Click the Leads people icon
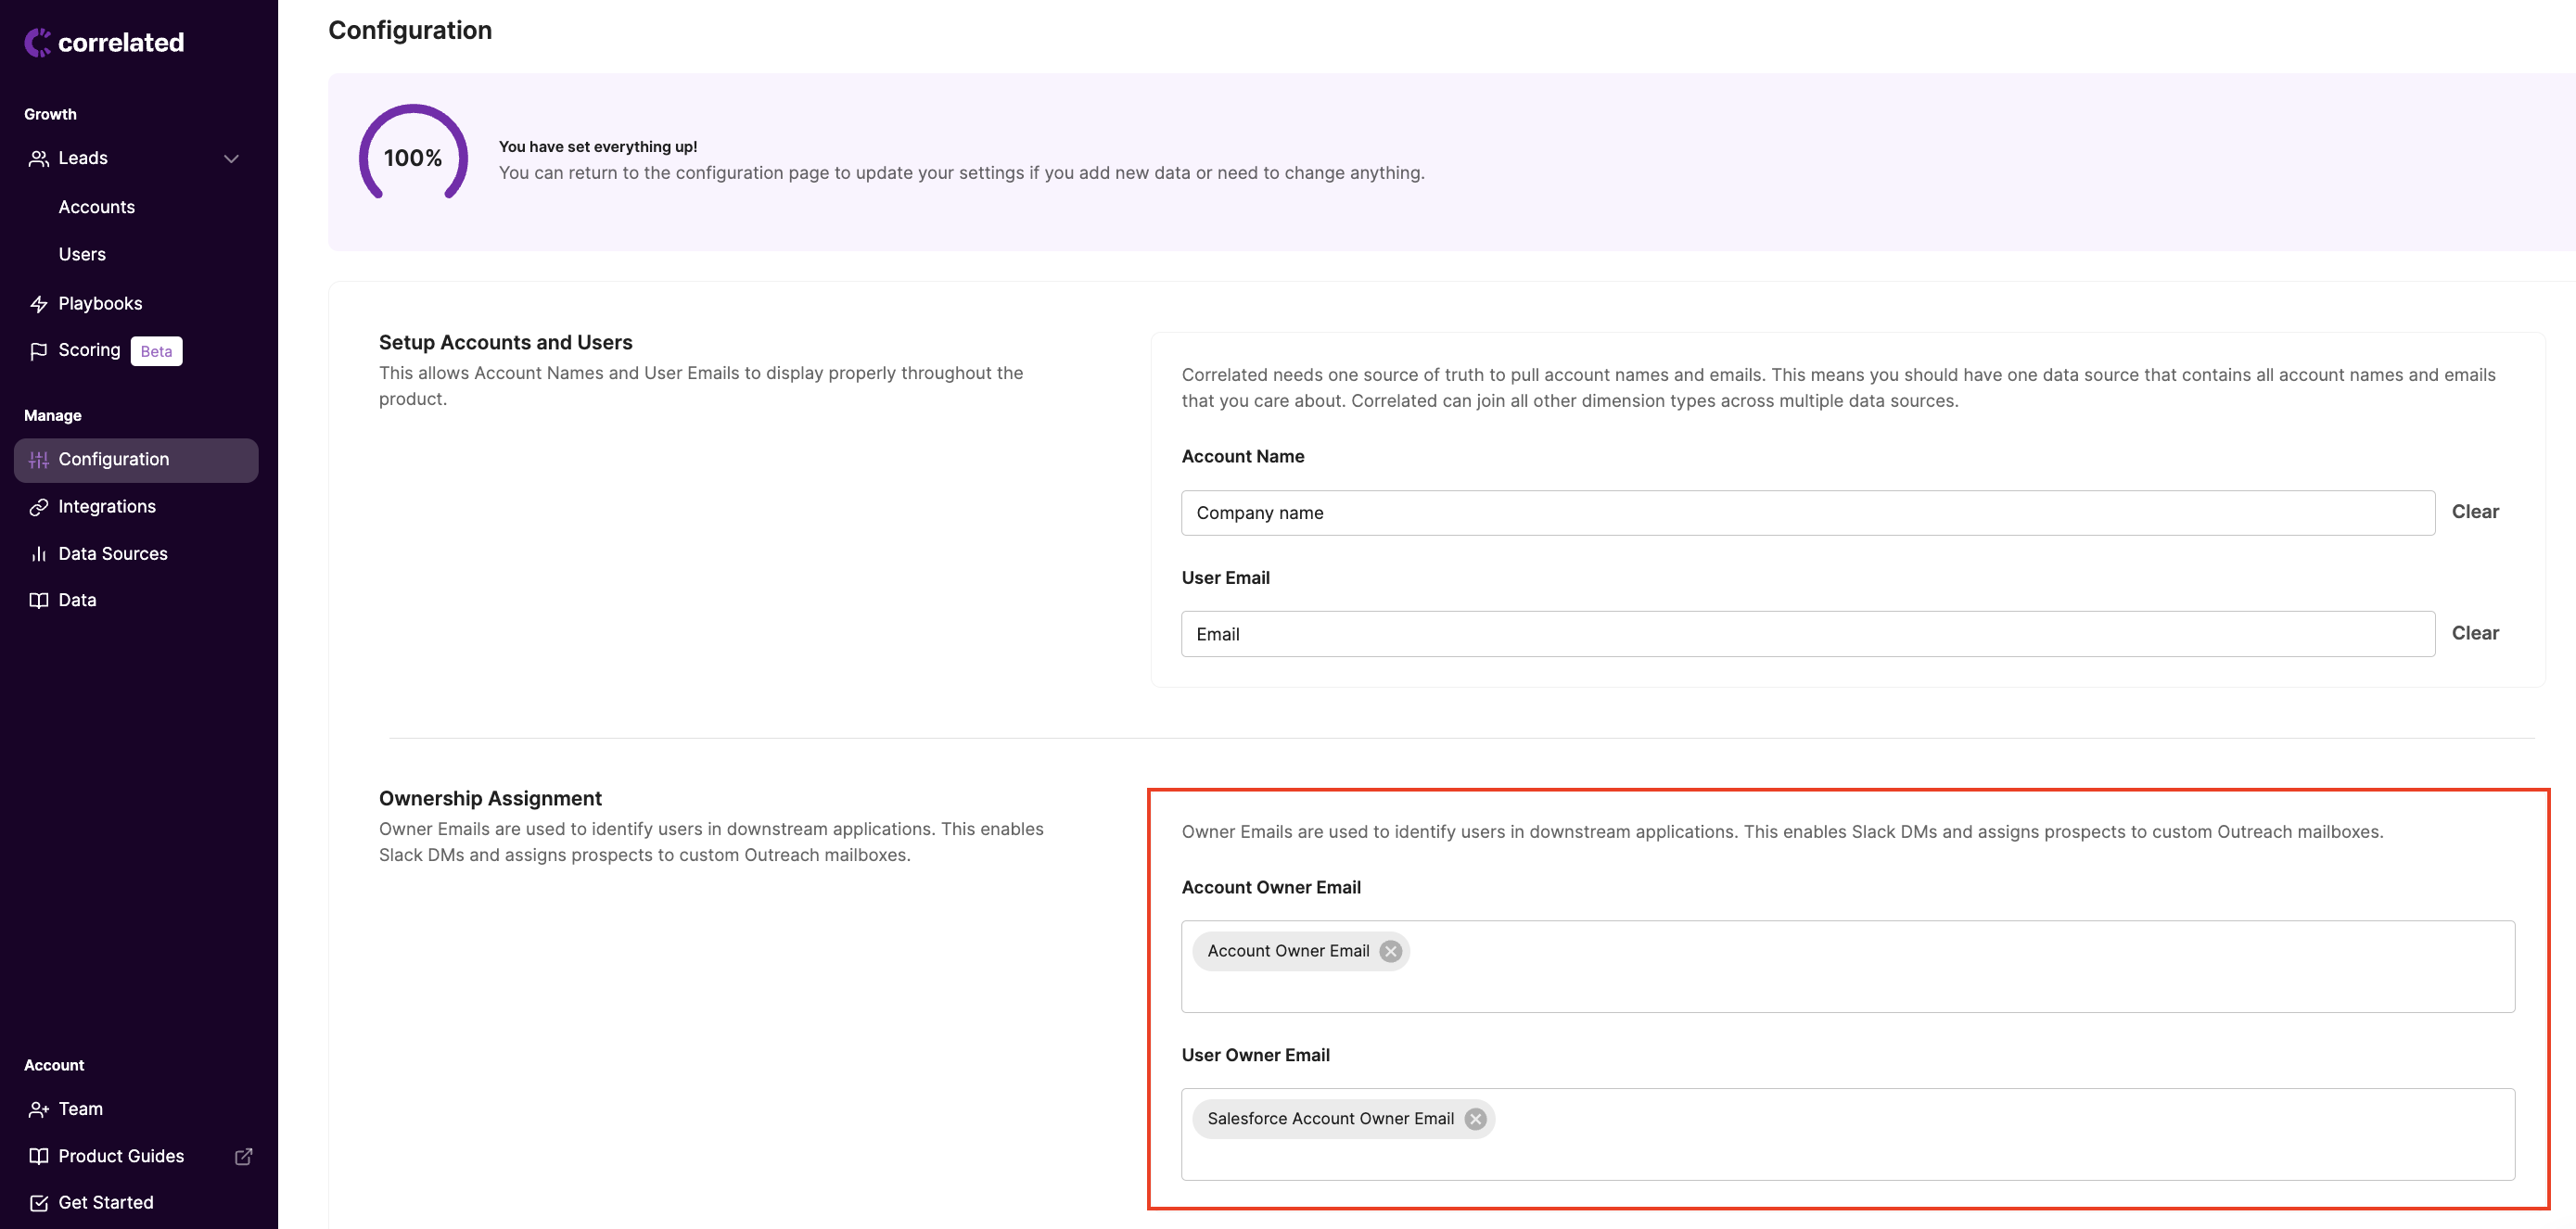The image size is (2576, 1229). tap(39, 158)
